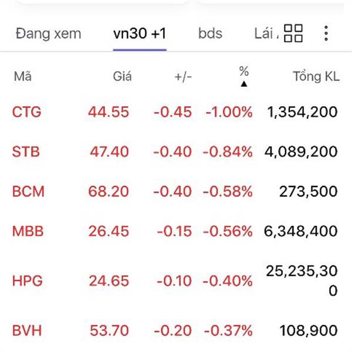
Task: Select the BCM stock ticker
Action: coord(28,191)
